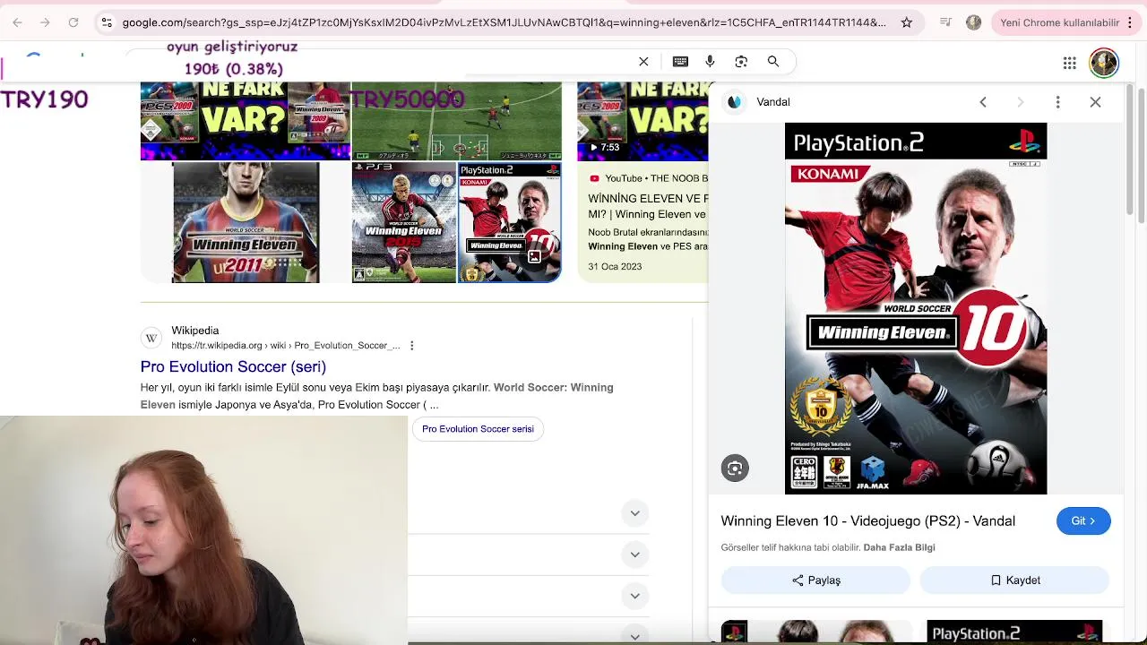Screen dimensions: 1147x645
Task: Open the football pitch gameplay thumbnail
Action: [x=457, y=120]
